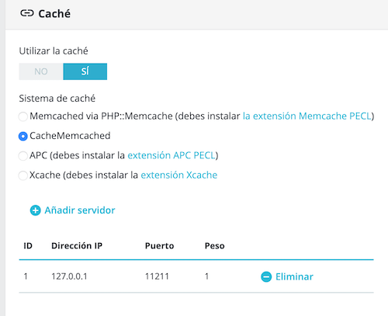388x316 pixels.
Task: Open the extensión Xcache link
Action: (179, 175)
